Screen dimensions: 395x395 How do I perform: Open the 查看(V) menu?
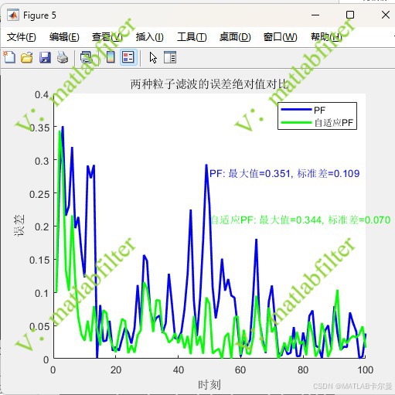107,37
